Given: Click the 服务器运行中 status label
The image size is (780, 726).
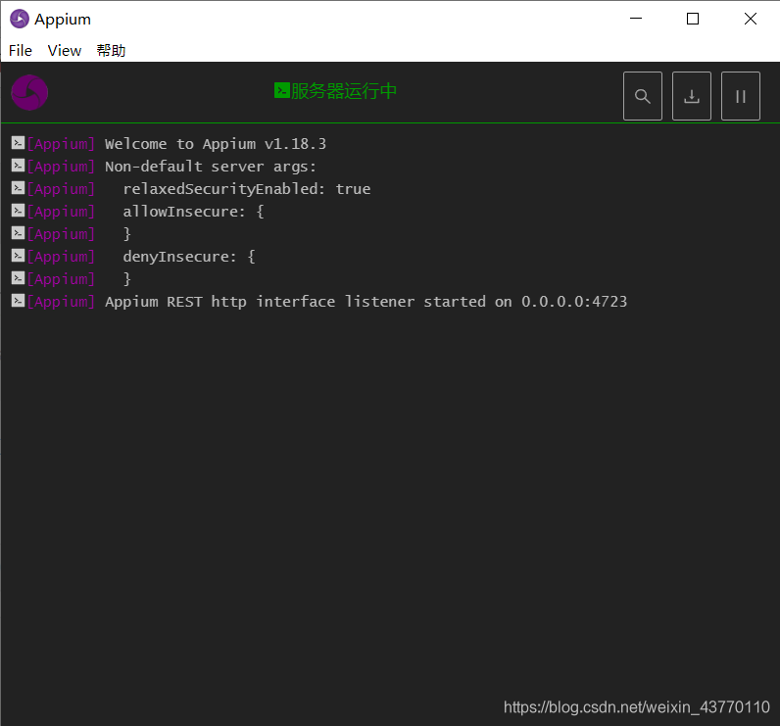Looking at the screenshot, I should point(344,91).
